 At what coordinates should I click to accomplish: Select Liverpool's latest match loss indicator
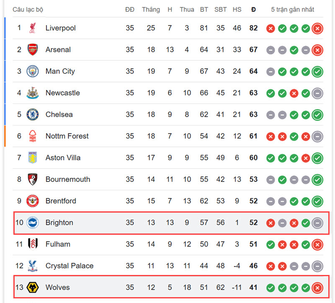(317, 28)
